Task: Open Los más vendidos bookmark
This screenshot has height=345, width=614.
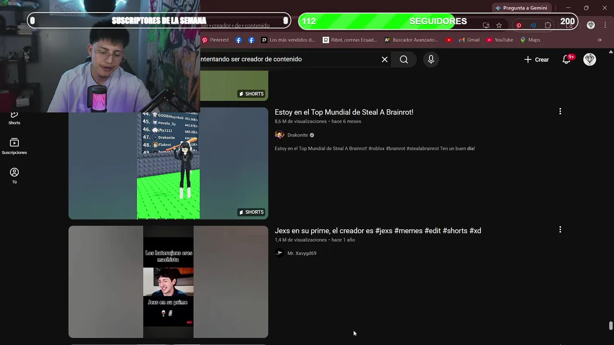Action: pos(288,40)
